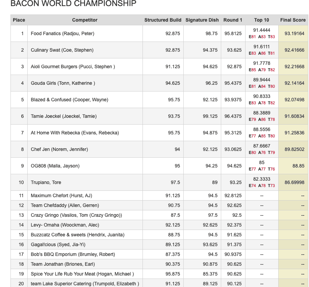309x287 pixels.
Task: Select team Lake Superior Catering competitor
Action: [x=85, y=284]
